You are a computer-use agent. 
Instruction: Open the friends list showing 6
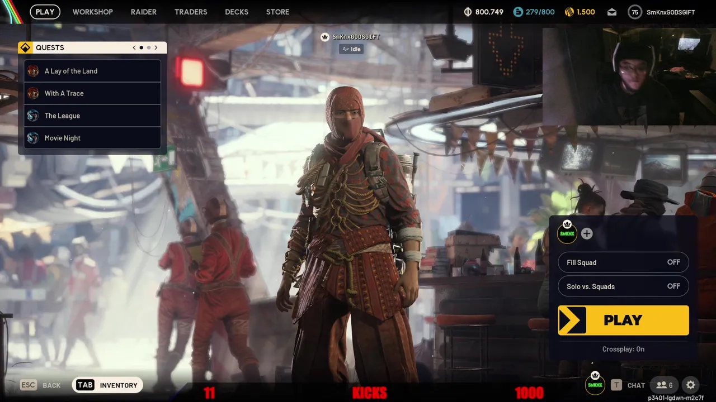665,385
